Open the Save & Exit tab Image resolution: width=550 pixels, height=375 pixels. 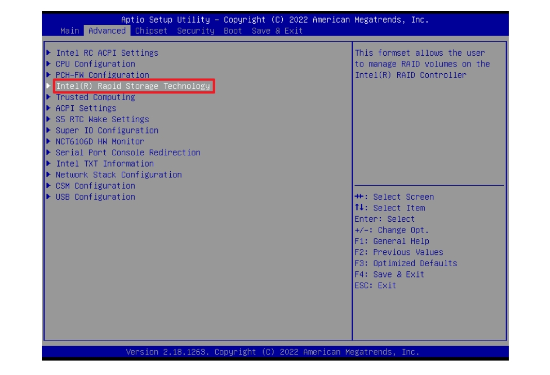277,31
